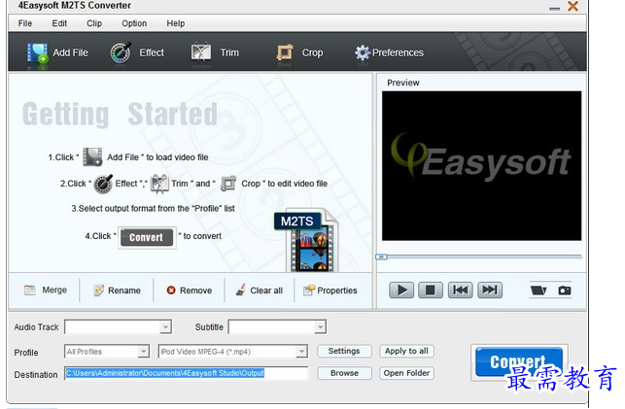
Task: Click the Convert sample button in step 4
Action: [147, 237]
